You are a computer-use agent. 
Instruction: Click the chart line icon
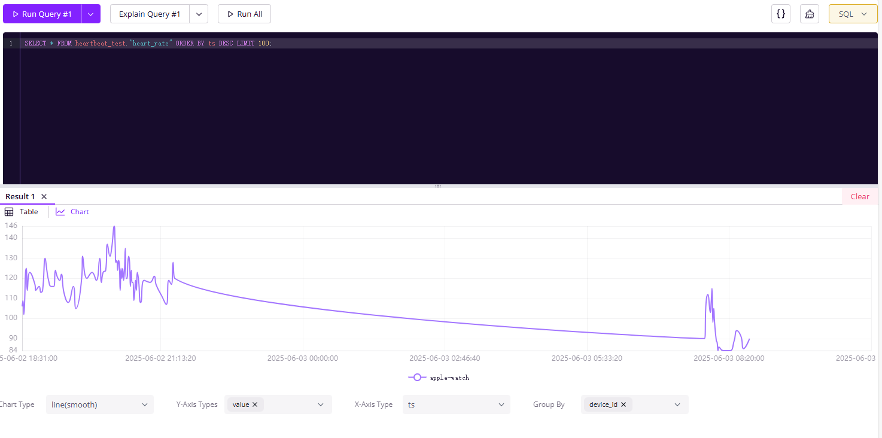60,212
